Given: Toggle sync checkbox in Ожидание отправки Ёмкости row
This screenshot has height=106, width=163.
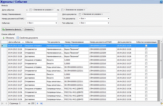Looking at the screenshot, I should click(x=146, y=60).
